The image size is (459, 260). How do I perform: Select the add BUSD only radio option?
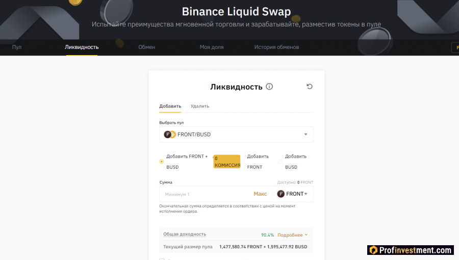coord(280,162)
